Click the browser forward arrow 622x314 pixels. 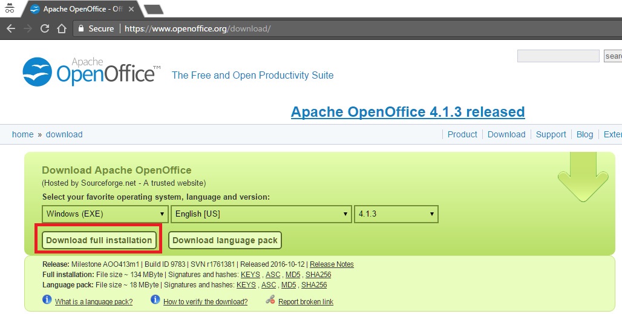(x=28, y=28)
